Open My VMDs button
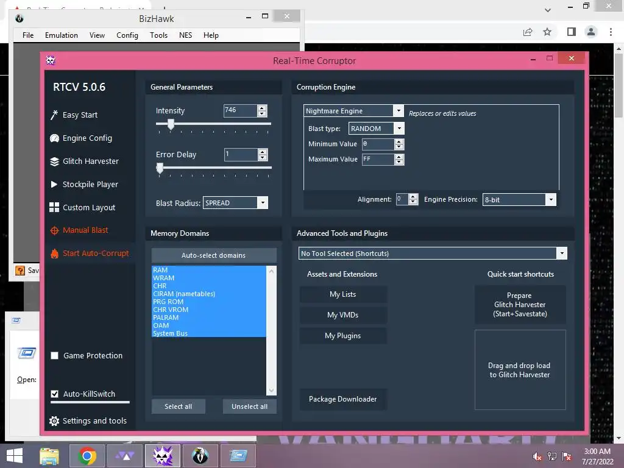 point(343,315)
